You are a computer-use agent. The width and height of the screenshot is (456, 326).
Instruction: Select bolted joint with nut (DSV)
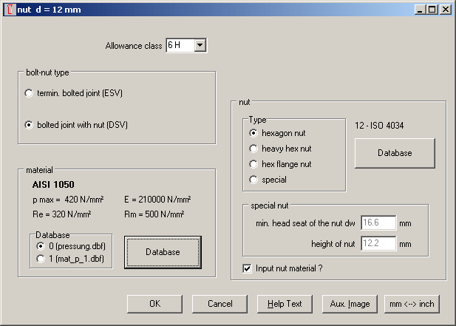tap(29, 125)
